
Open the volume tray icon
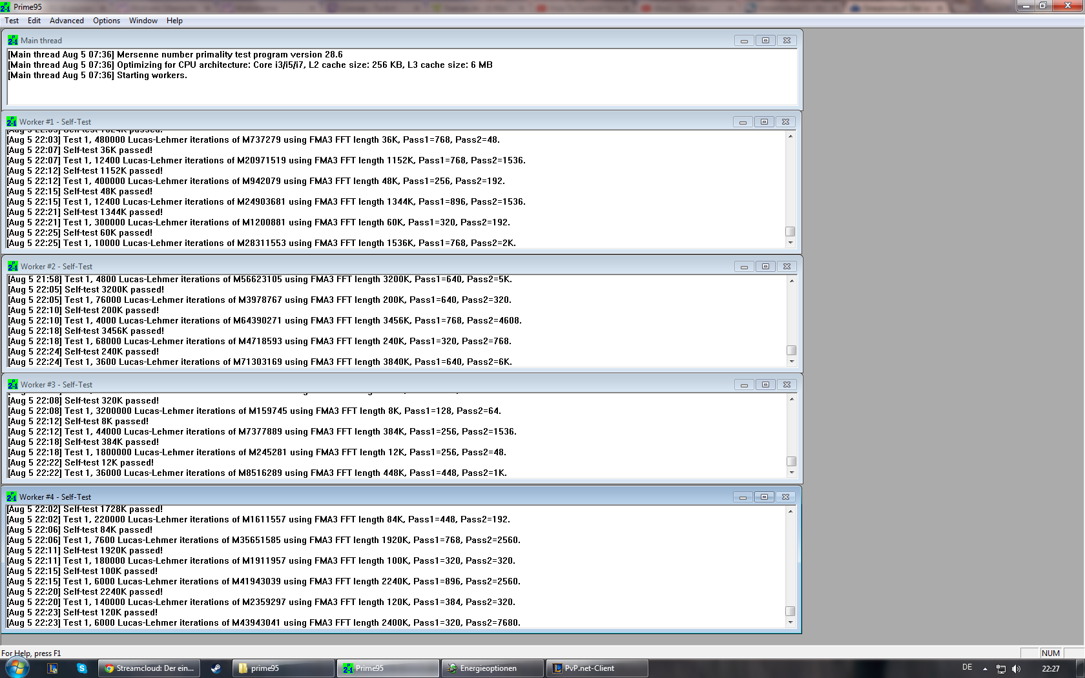click(1016, 669)
